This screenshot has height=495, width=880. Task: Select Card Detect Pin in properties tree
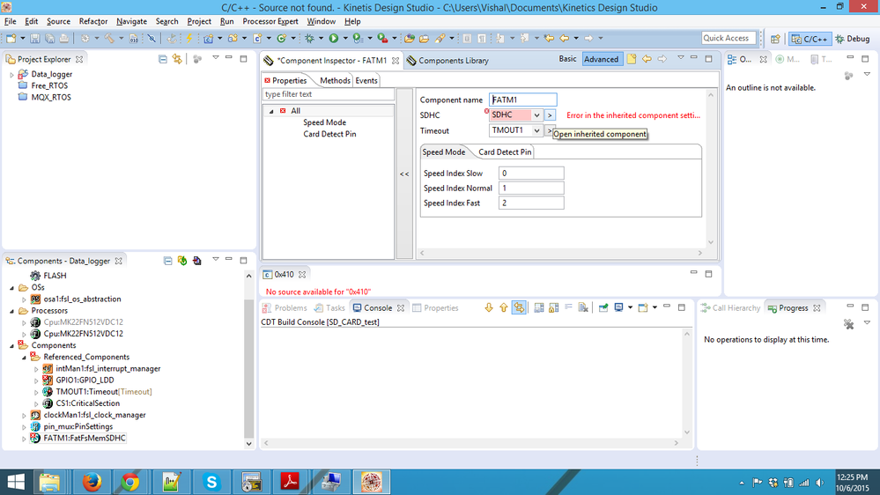(x=329, y=134)
